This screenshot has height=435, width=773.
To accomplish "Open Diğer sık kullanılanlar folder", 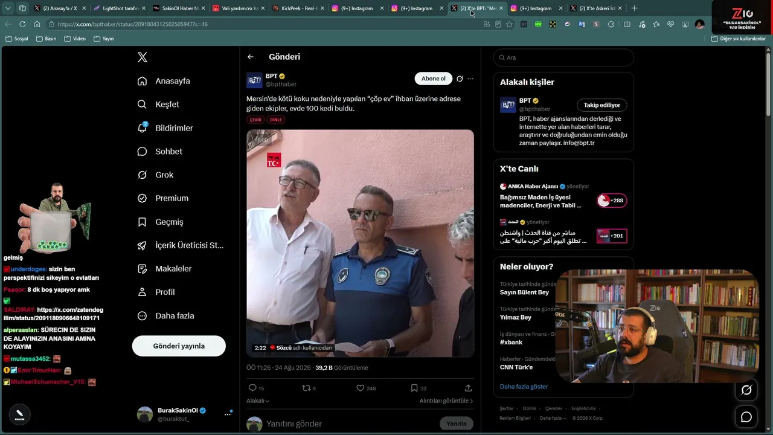I will coord(739,39).
